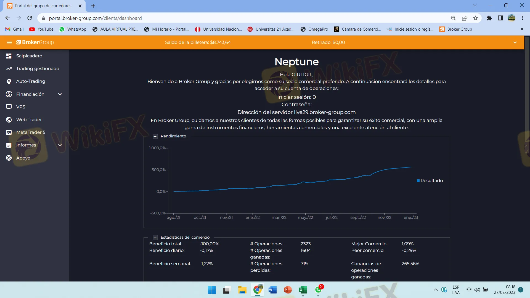Open File Explorer from taskbar

pyautogui.click(x=242, y=290)
